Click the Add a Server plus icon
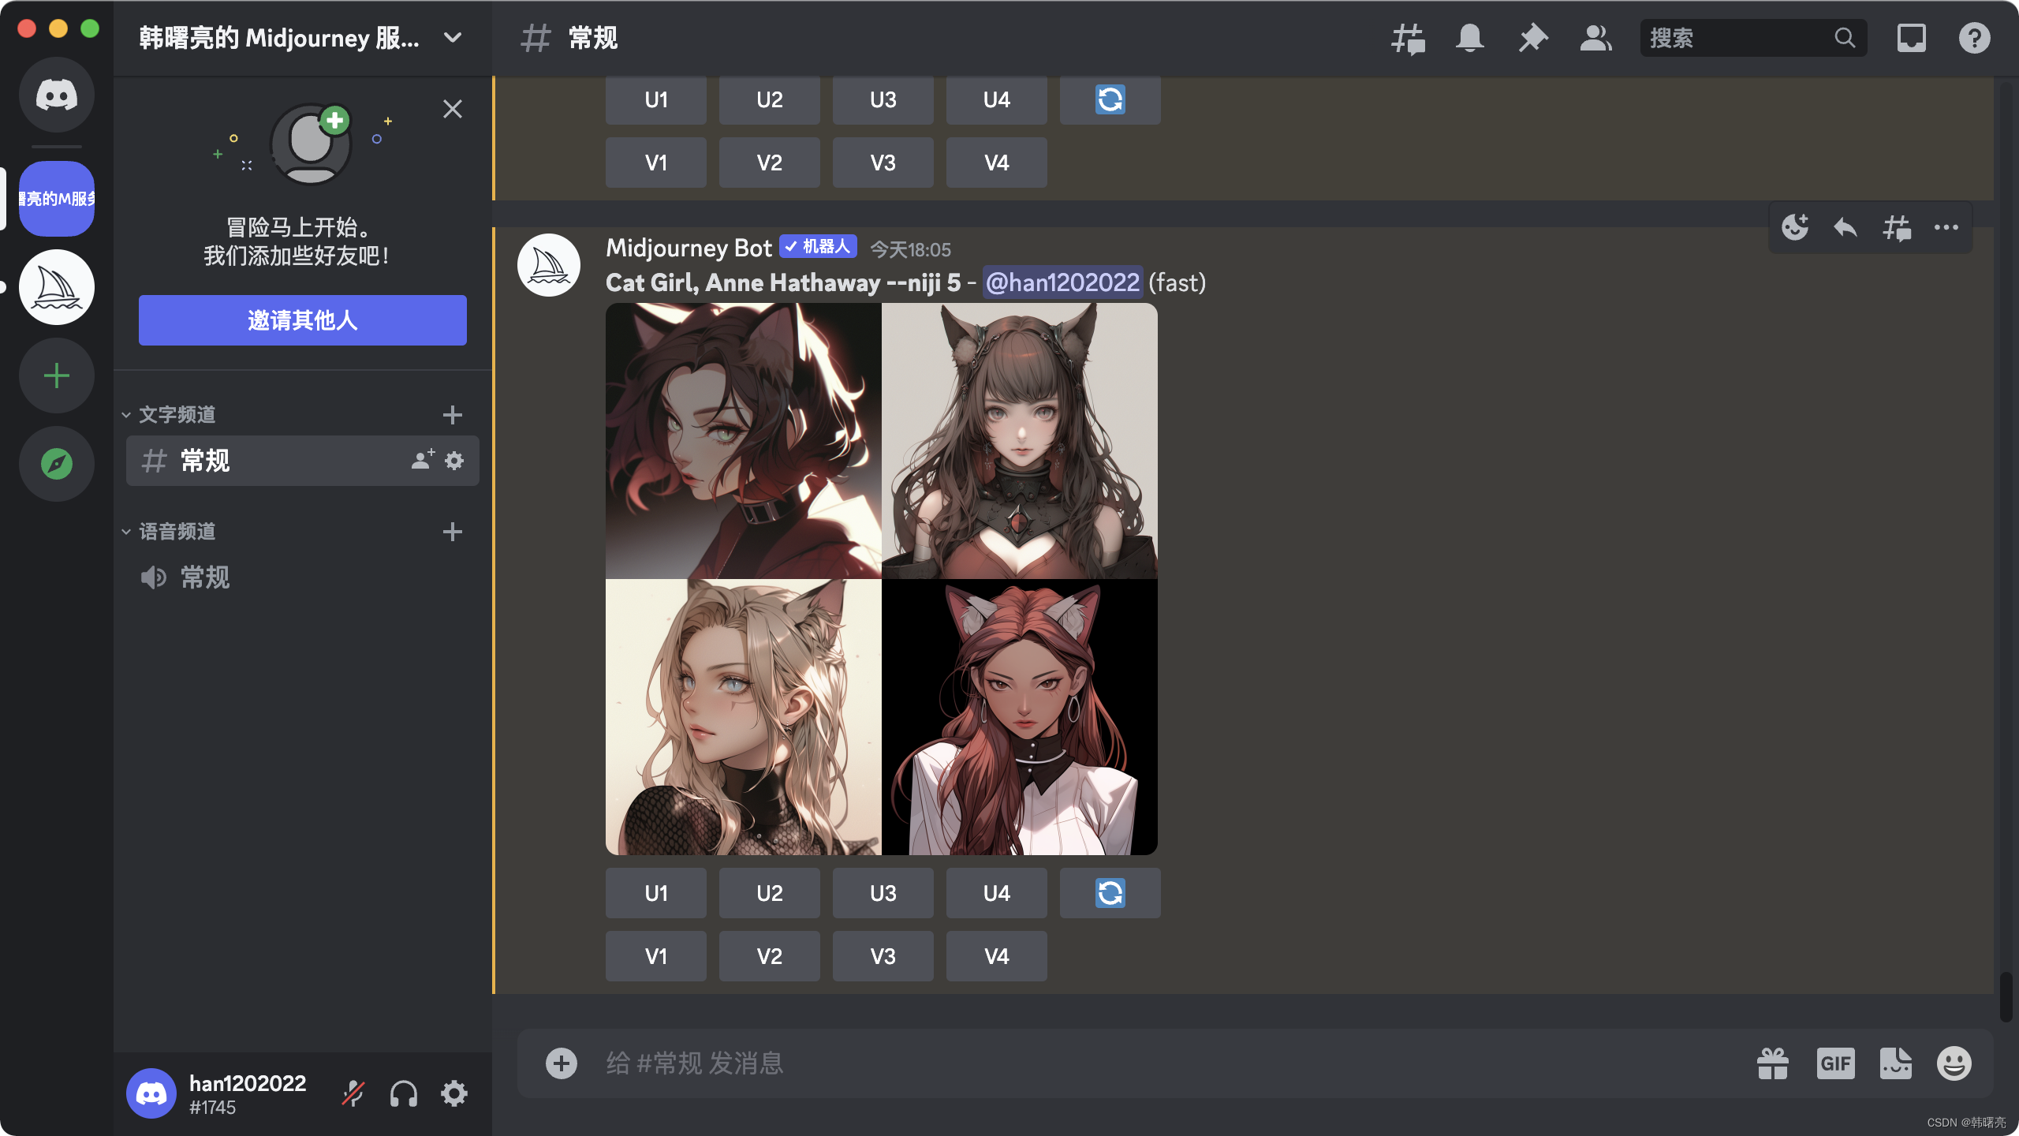Screen dimensions: 2019x1136 tap(57, 376)
